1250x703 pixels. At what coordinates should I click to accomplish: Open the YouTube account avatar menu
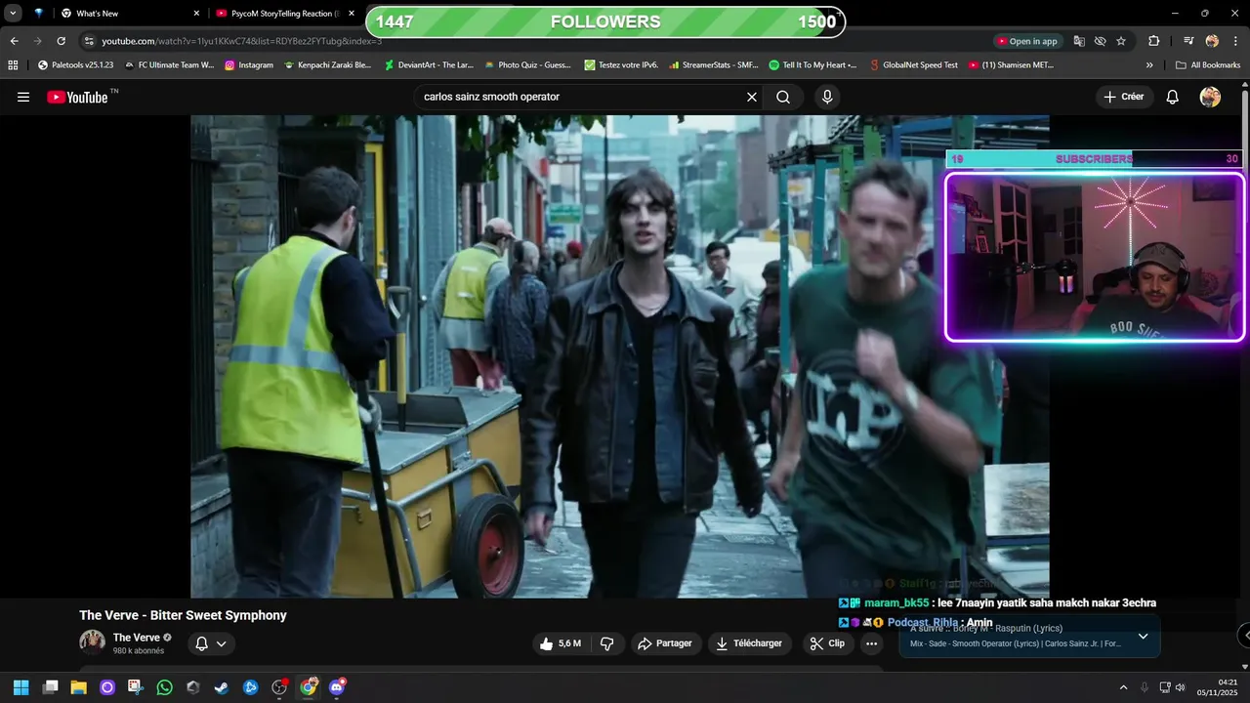coord(1210,97)
